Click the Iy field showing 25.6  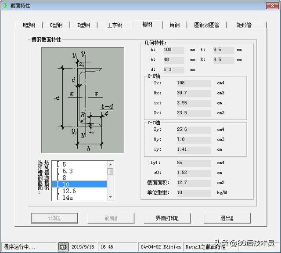(x=194, y=130)
